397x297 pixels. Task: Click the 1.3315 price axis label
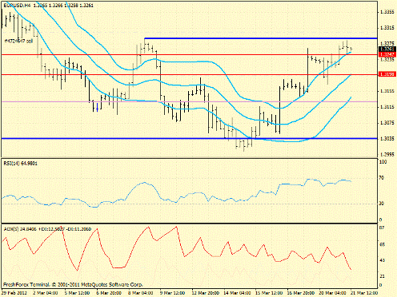click(387, 28)
